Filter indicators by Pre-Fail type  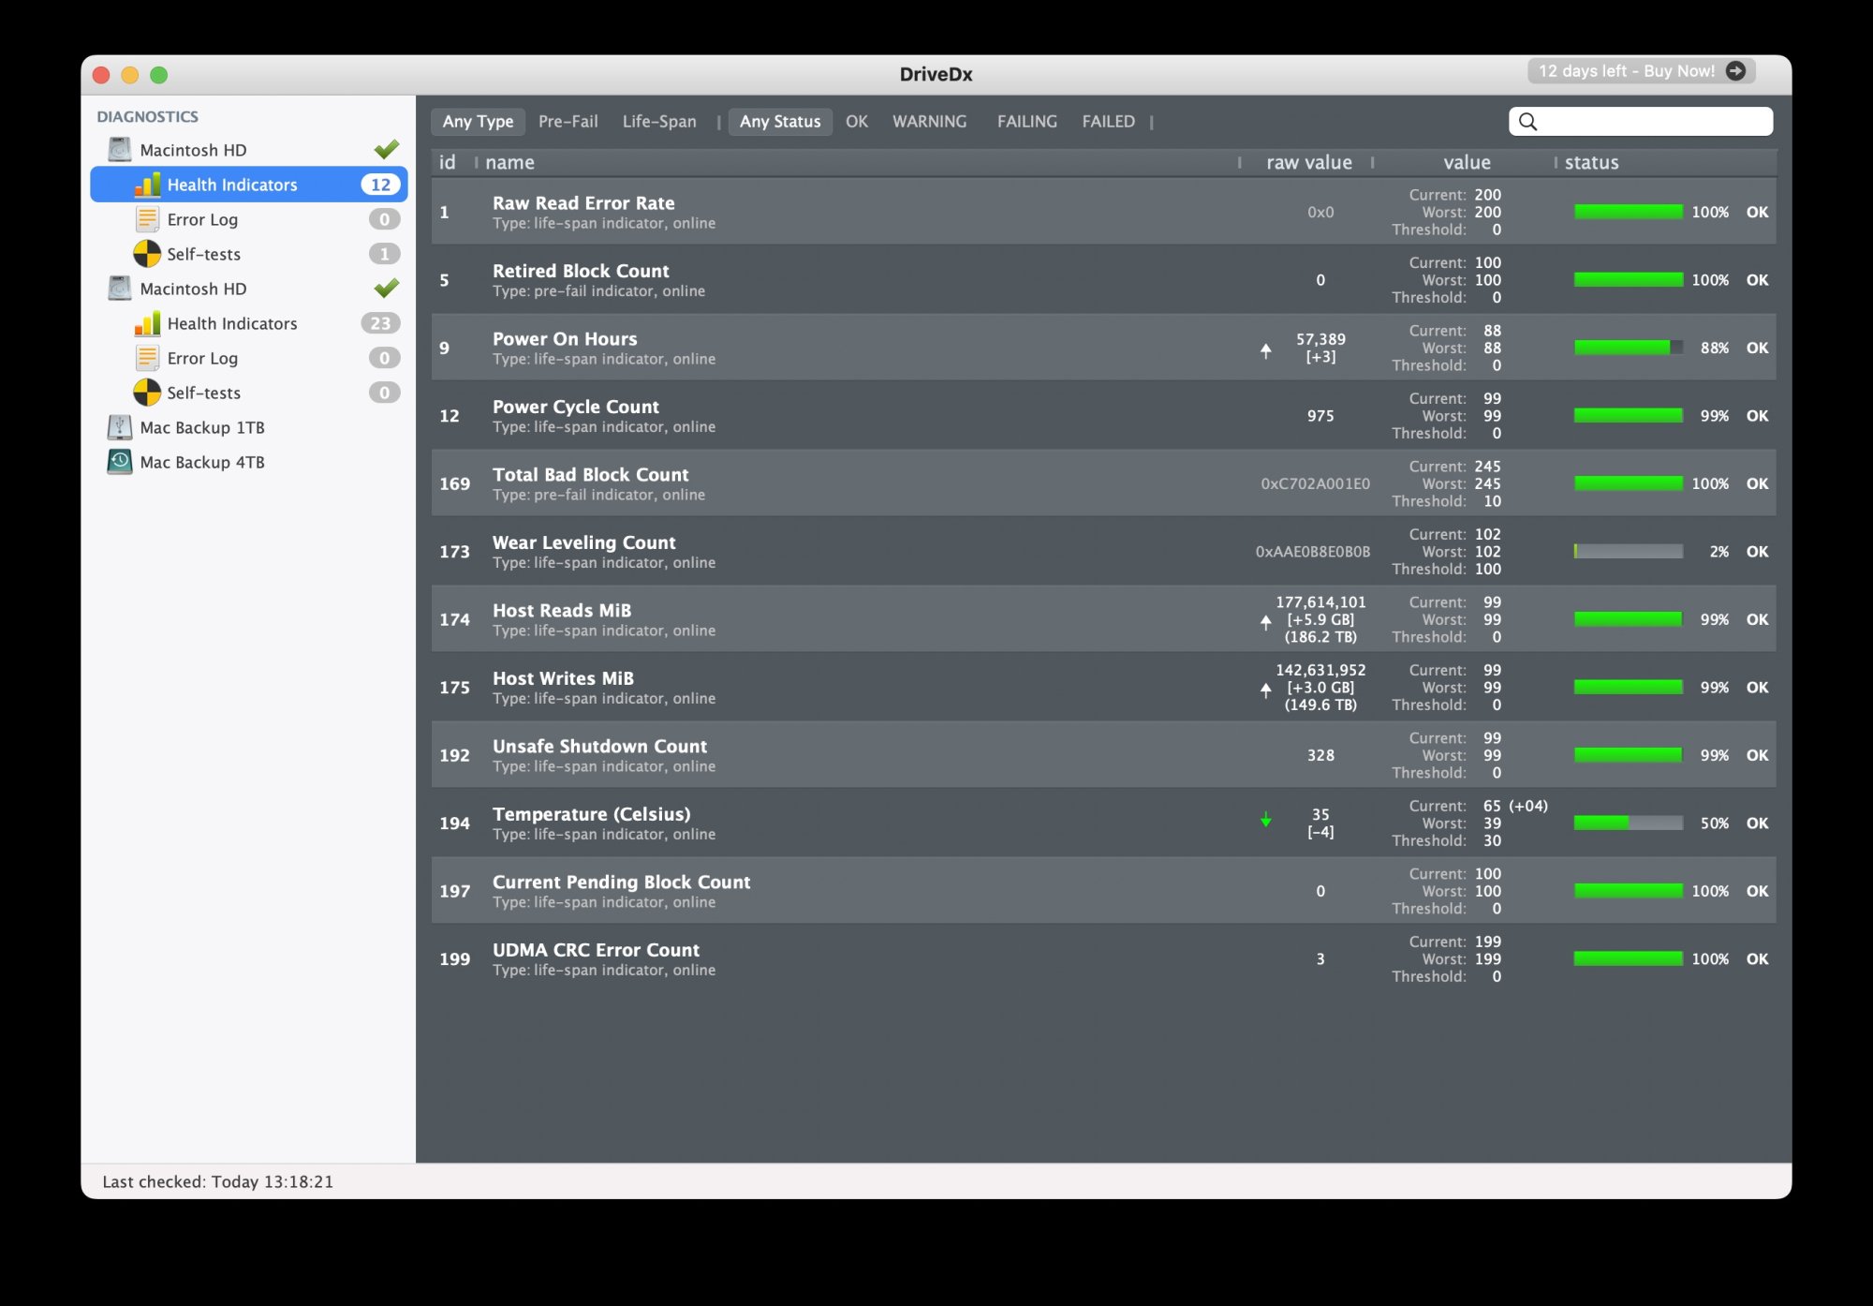click(x=568, y=122)
